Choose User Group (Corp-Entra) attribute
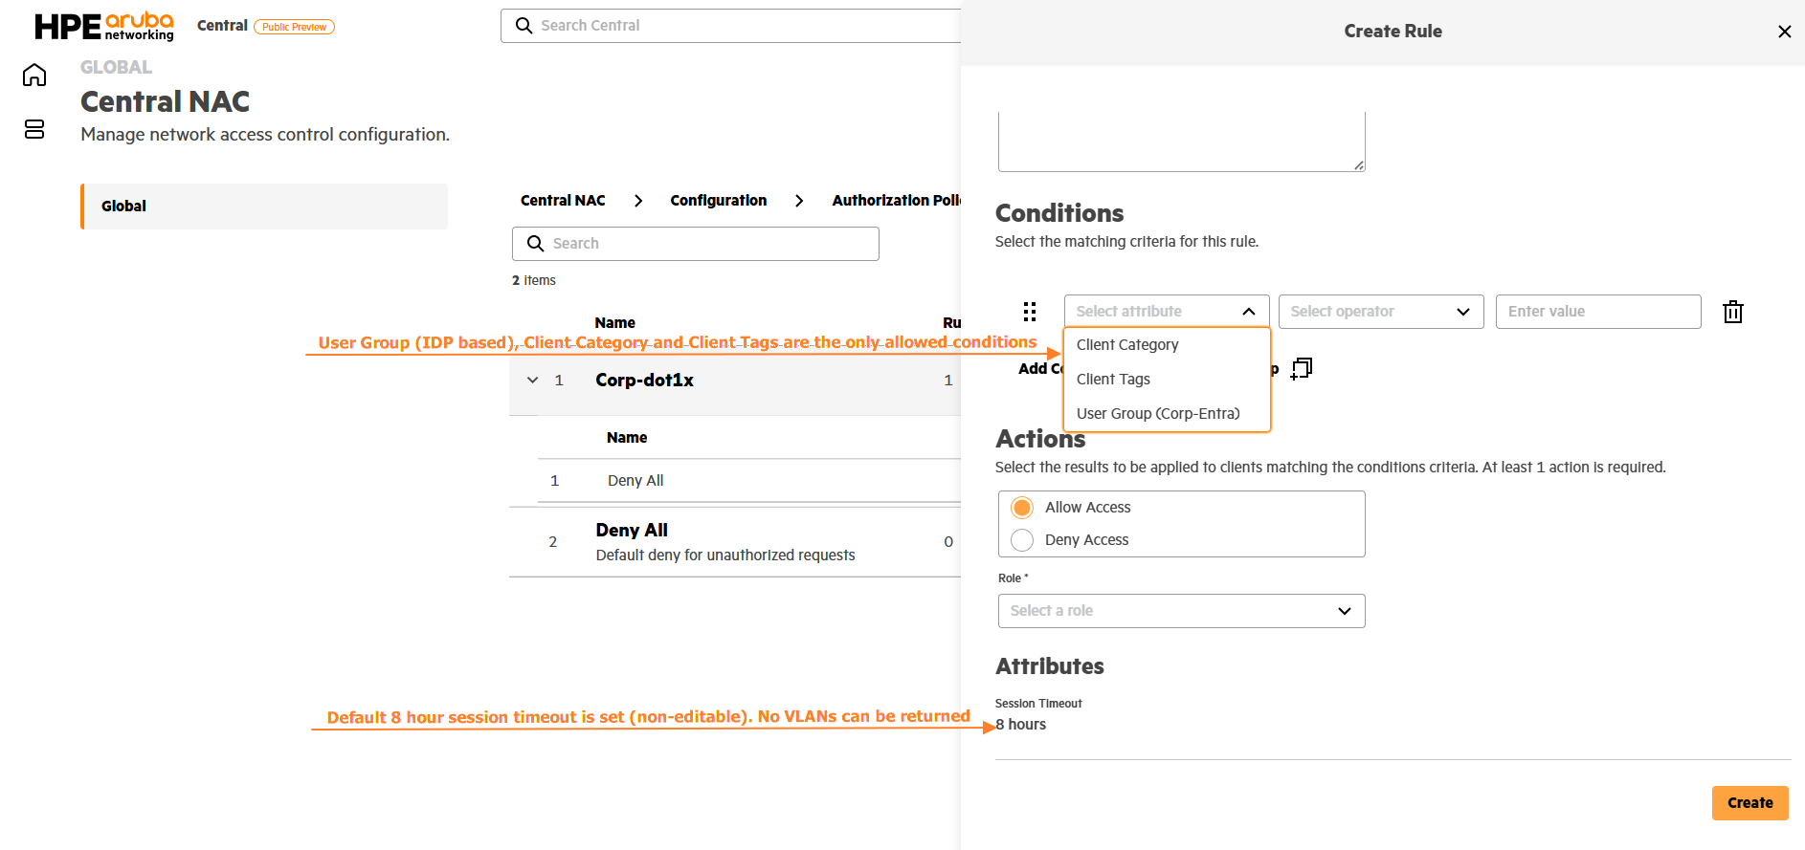 tap(1167, 414)
